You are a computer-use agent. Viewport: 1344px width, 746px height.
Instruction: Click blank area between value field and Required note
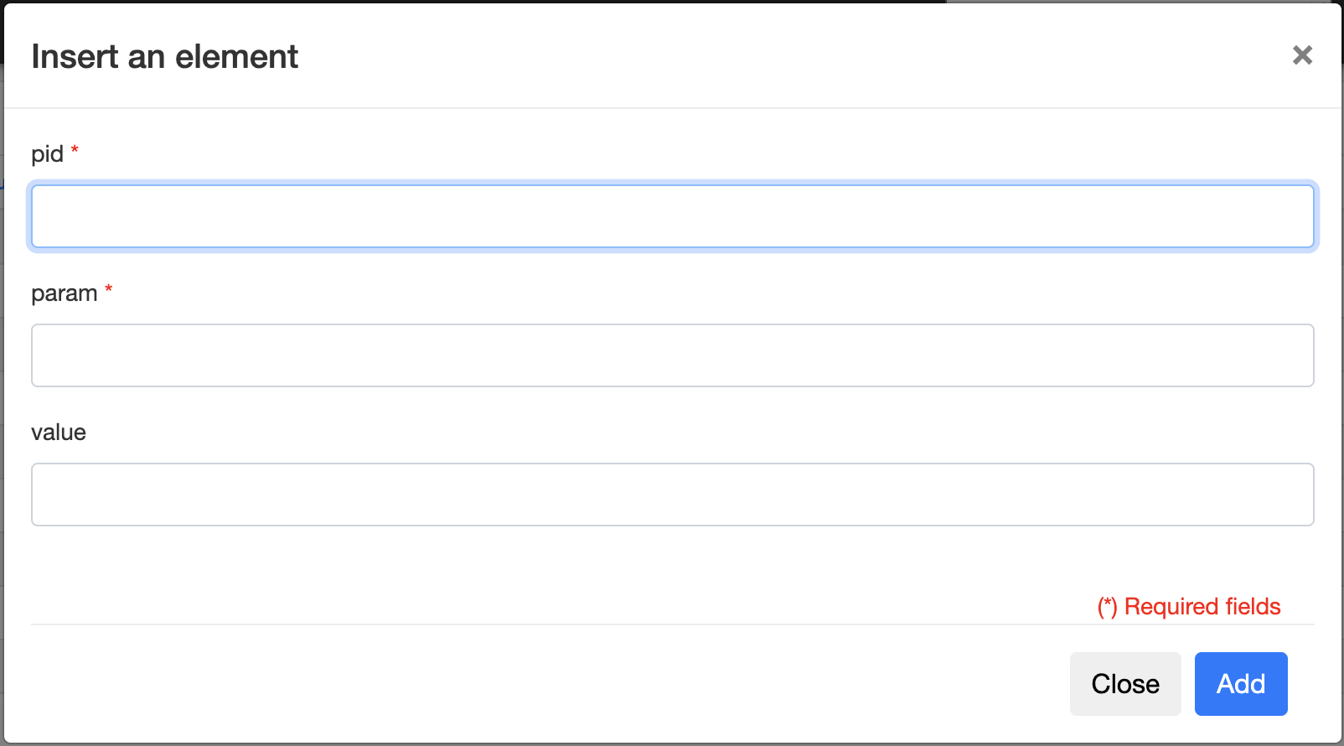pos(587,562)
